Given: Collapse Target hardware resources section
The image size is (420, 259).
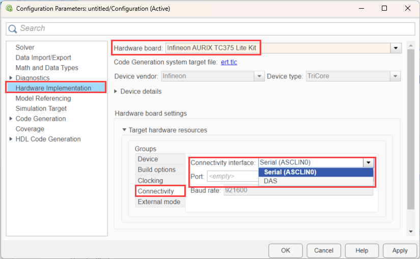Looking at the screenshot, I should click(124, 130).
